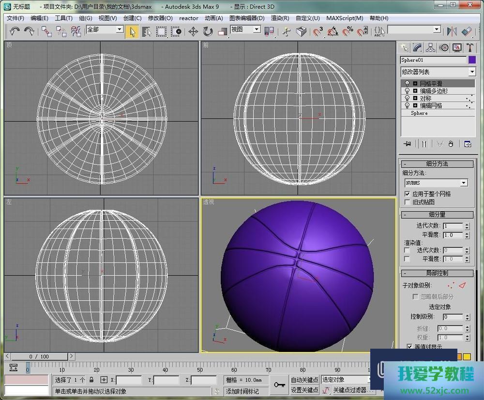Enable the 旧式贴图 checkbox
Image resolution: width=484 pixels, height=400 pixels.
(407, 202)
